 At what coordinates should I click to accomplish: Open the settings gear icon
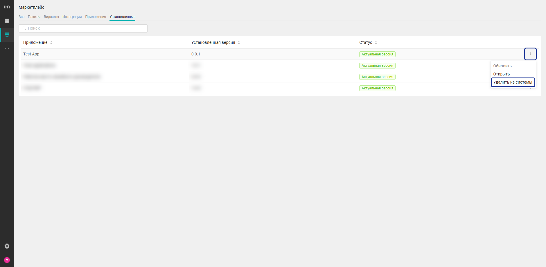coord(7,246)
